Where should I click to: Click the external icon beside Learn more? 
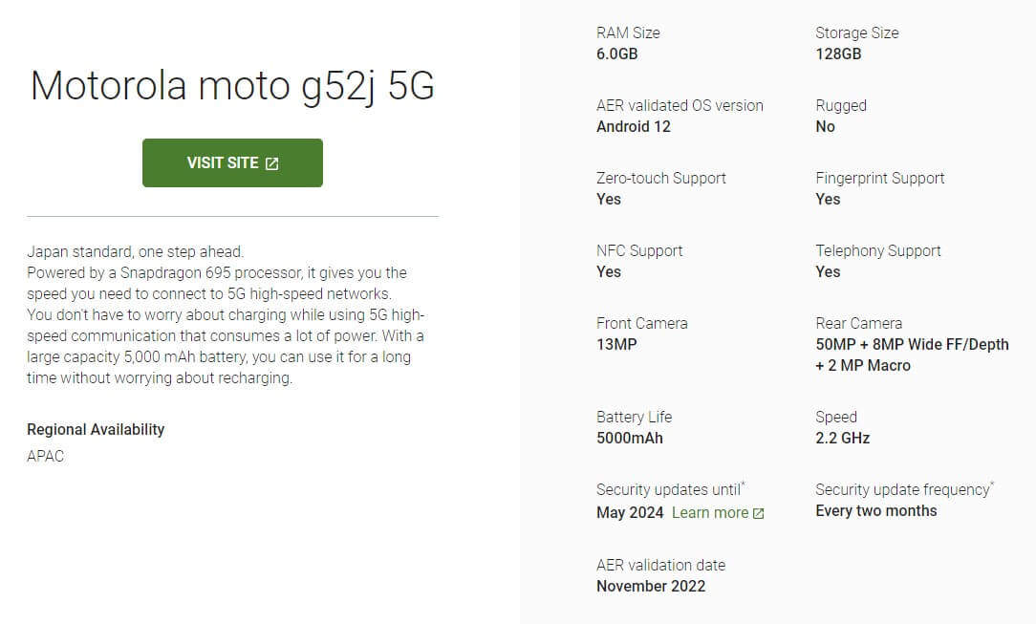(759, 513)
